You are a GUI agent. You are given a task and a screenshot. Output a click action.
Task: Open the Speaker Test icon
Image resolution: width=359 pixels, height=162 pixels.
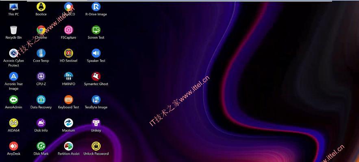tap(96, 53)
